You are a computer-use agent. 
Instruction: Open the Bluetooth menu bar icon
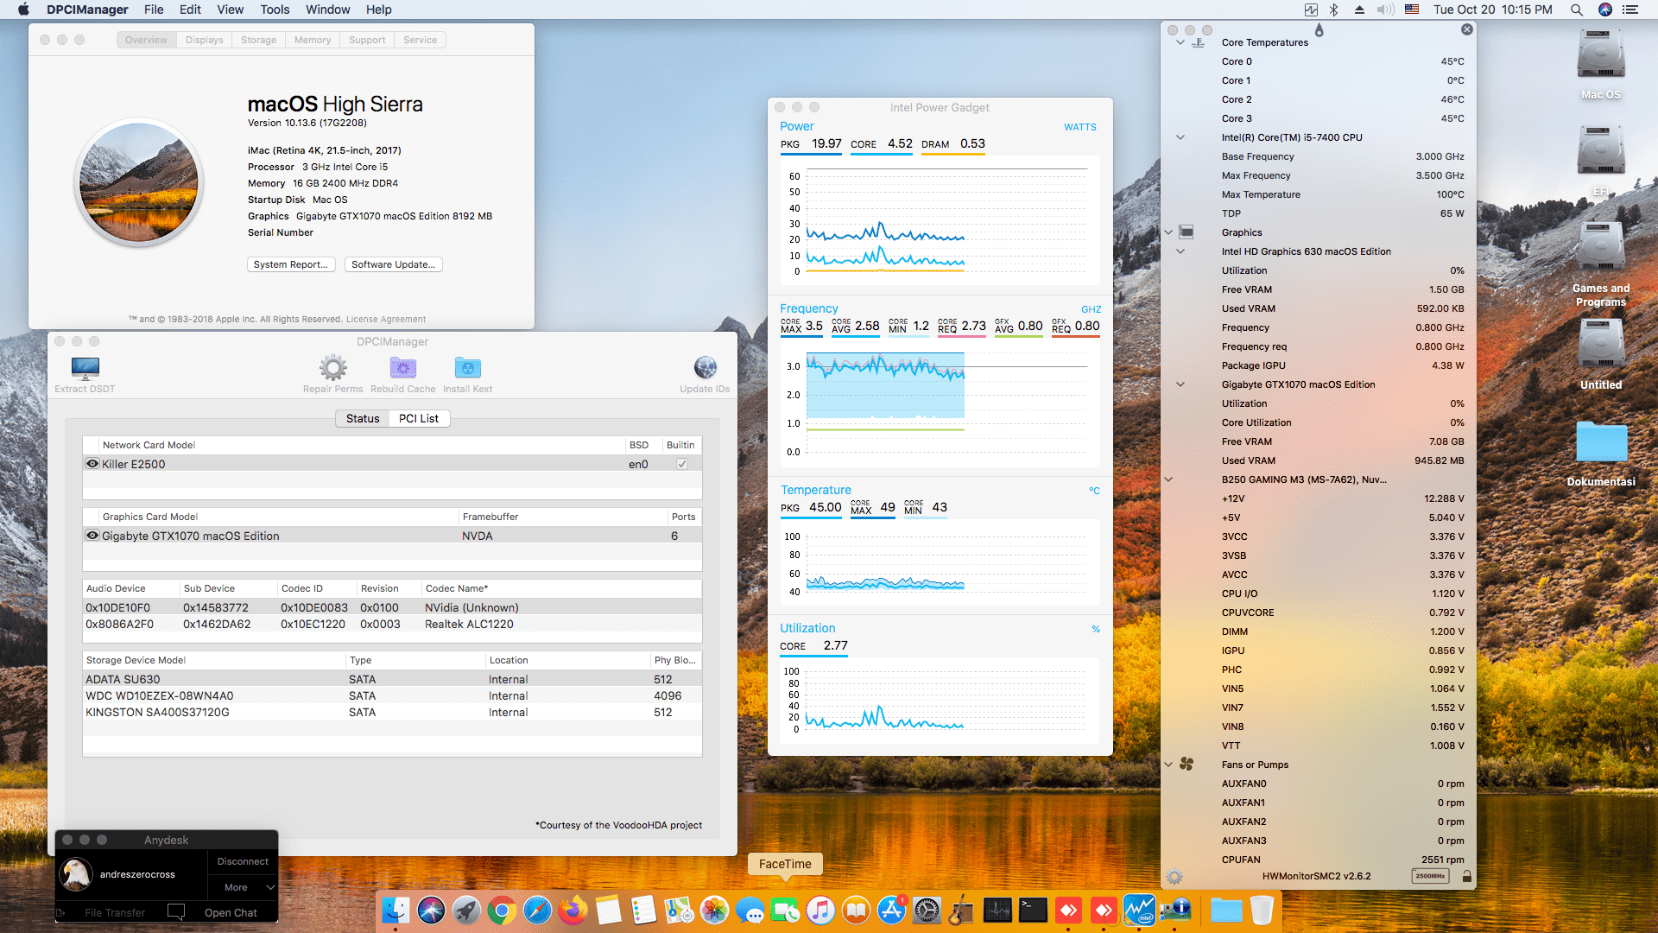(x=1333, y=10)
